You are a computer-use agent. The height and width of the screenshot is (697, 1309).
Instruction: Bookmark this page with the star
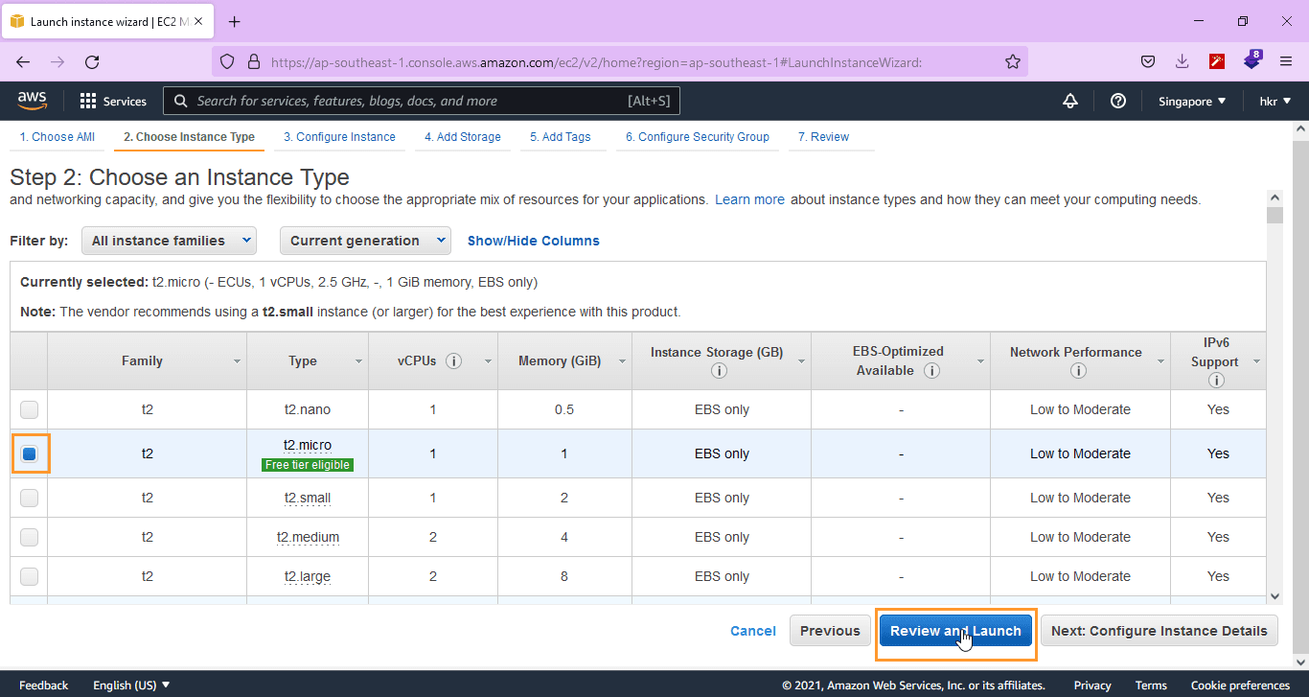pyautogui.click(x=1012, y=61)
